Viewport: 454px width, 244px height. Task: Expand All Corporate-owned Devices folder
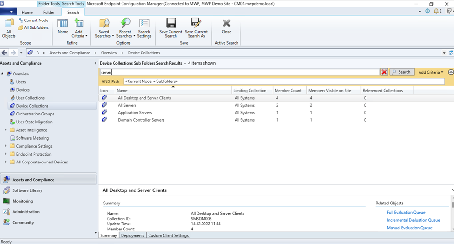coord(5,162)
